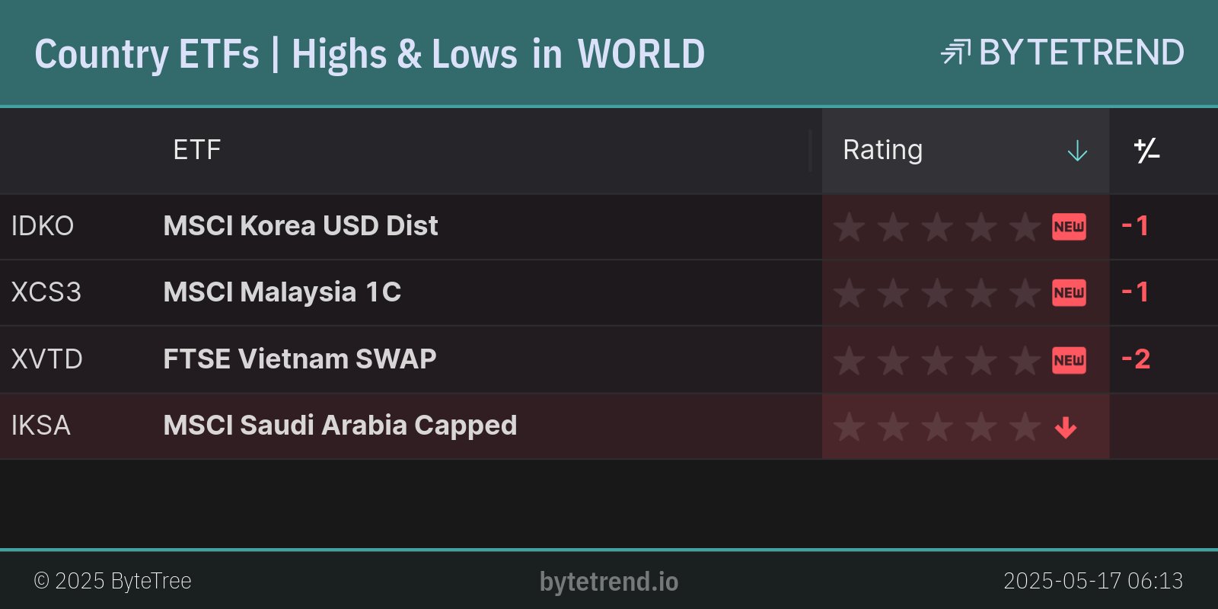Toggle sort direction arrow in Rating header

click(1077, 151)
